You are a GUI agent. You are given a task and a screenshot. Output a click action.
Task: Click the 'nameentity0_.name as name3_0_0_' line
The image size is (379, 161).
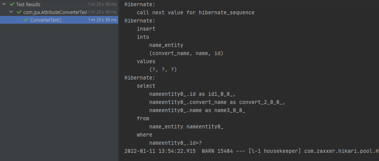point(197,111)
